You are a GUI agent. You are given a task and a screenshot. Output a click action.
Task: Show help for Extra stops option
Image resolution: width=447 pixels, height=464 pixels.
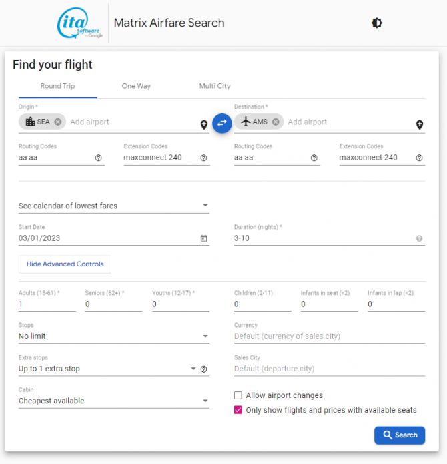click(204, 369)
